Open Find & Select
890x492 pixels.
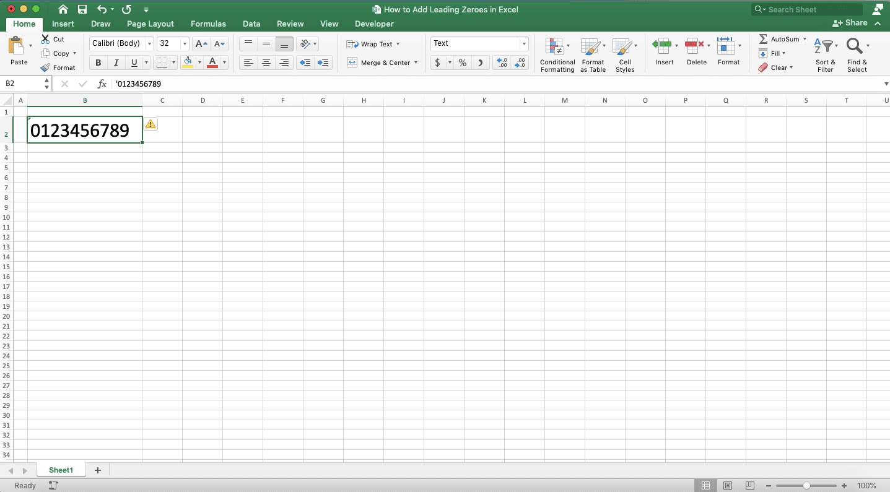857,54
